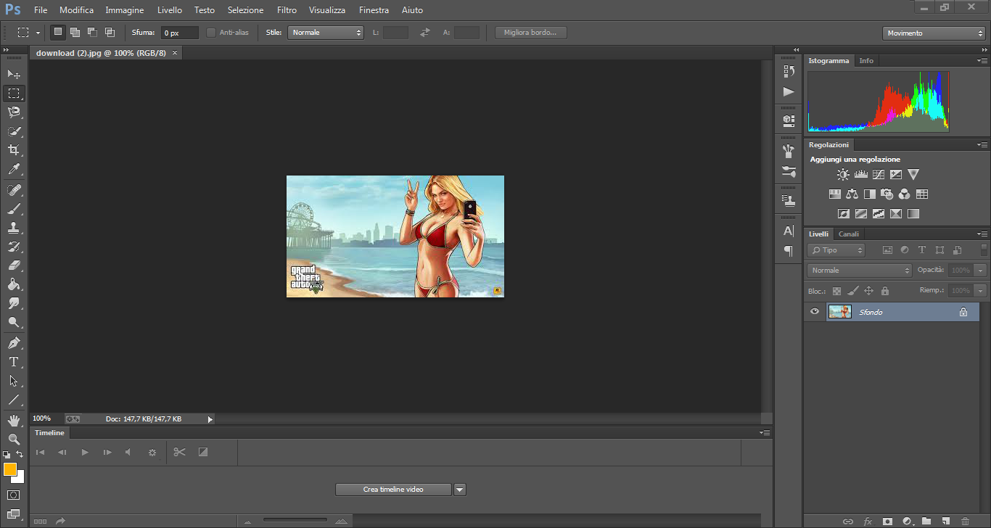991x528 pixels.
Task: Add a Color Balance adjustment
Action: pos(852,194)
